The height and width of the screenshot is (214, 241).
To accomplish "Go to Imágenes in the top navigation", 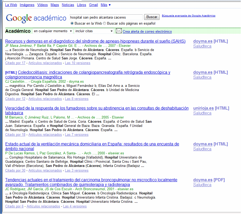I will click(27, 5).
